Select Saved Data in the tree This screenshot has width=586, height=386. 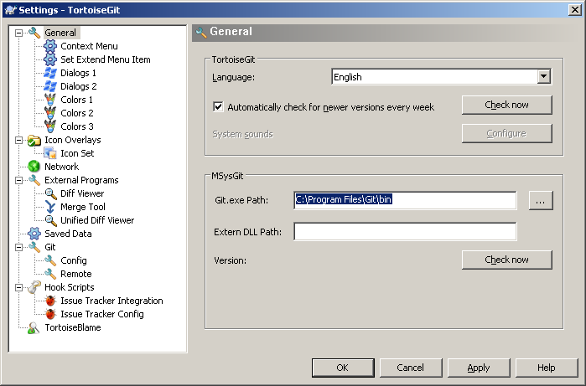[x=68, y=234]
